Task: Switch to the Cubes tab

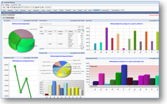Action: point(17,10)
